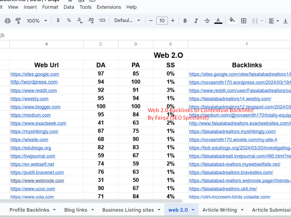Open https://www.reddit.com link

coord(33,91)
